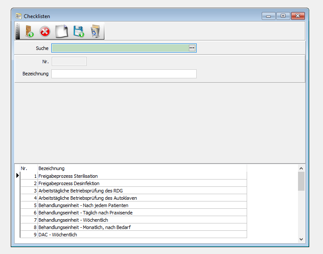Click the Checklisten window title icon
The width and height of the screenshot is (323, 254).
point(19,16)
